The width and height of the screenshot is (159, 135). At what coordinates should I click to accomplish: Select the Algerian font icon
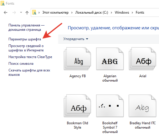click(x=110, y=59)
